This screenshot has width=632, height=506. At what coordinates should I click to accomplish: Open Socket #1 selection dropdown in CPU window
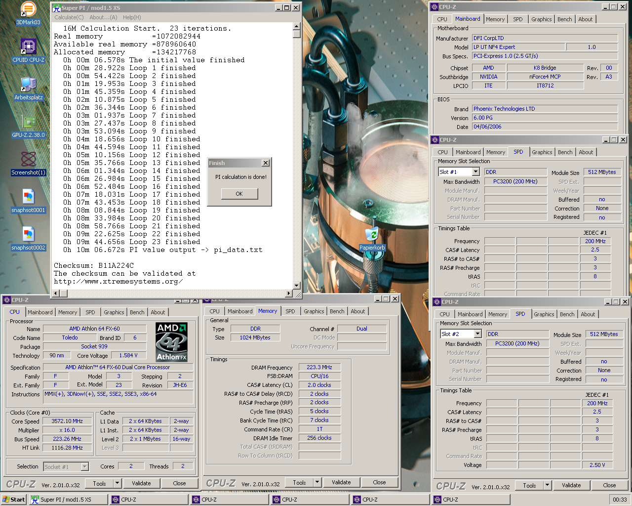84,466
